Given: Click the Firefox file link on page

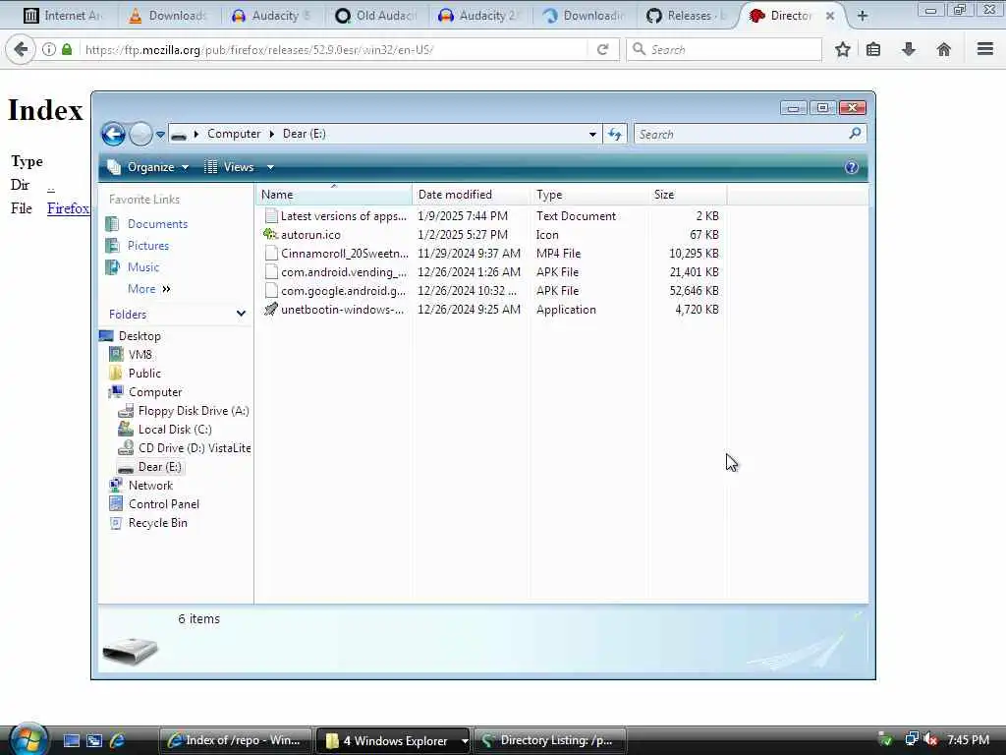Looking at the screenshot, I should click(x=68, y=208).
